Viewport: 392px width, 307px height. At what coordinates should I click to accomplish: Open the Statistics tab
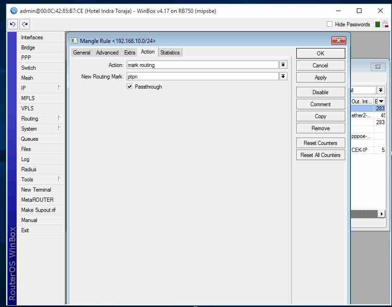tap(170, 53)
